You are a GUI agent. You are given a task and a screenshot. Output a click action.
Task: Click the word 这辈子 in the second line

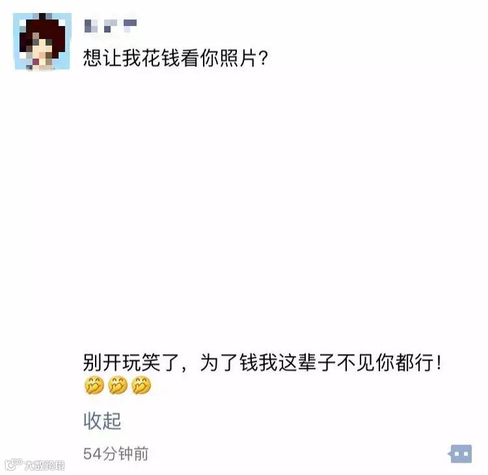[x=307, y=362]
